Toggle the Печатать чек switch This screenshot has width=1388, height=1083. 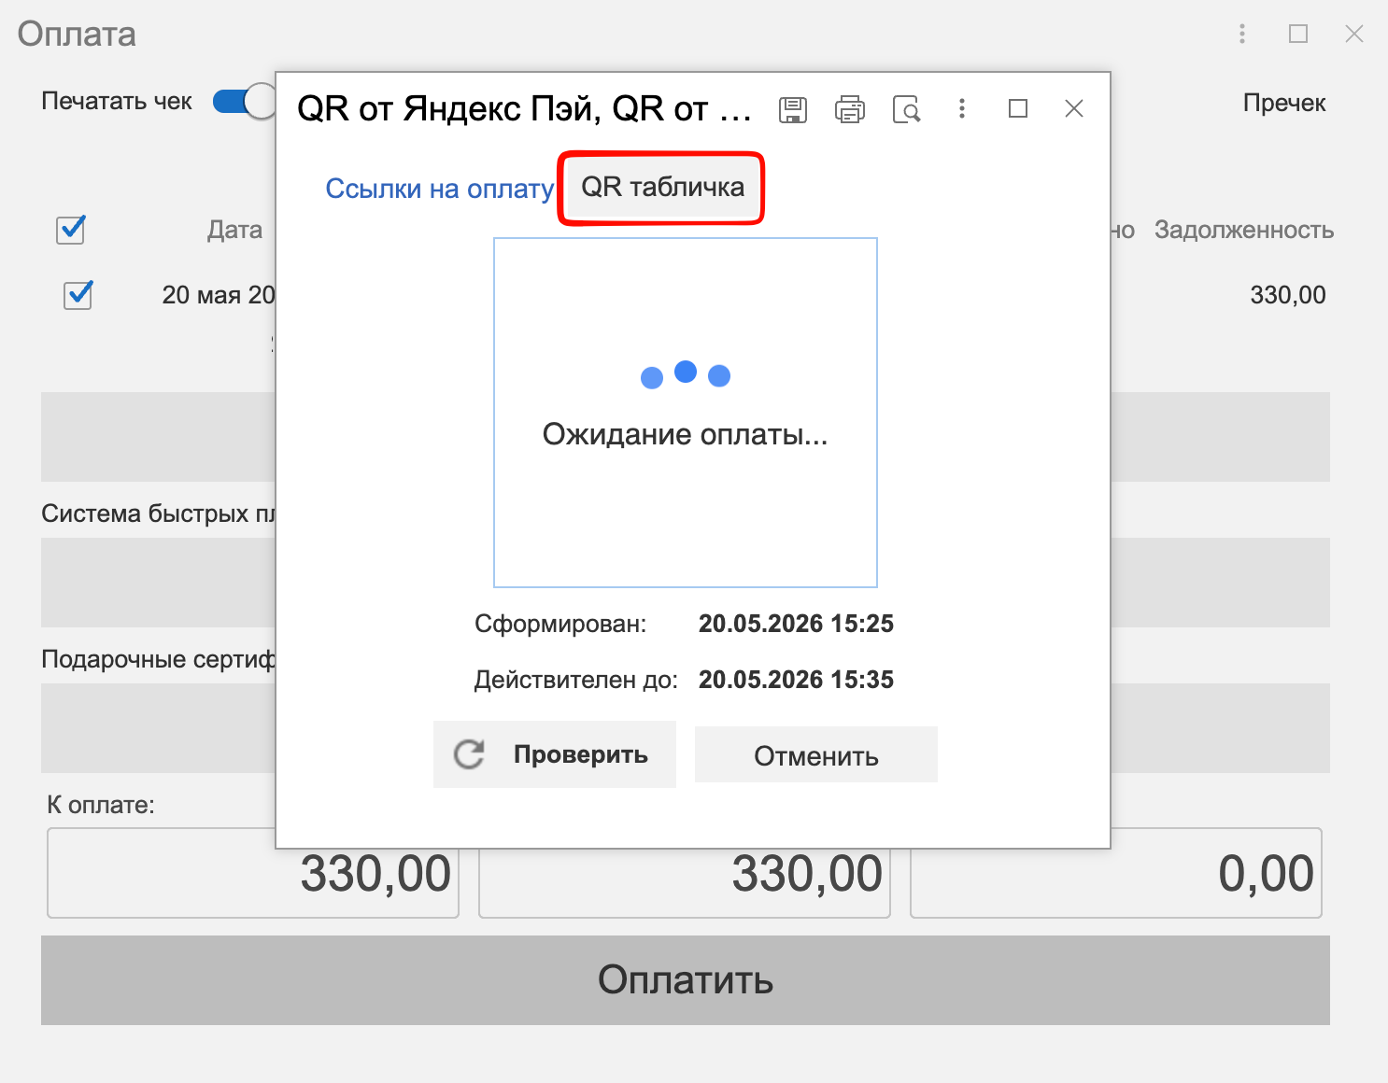pos(244,102)
